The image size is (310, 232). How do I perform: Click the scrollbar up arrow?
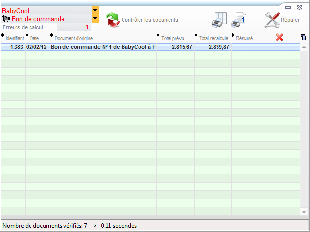coord(304,47)
